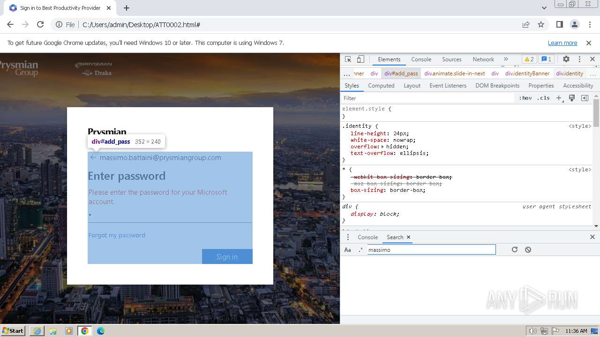Activate the inspect element picker tool
The width and height of the screenshot is (600, 337).
[x=348, y=59]
